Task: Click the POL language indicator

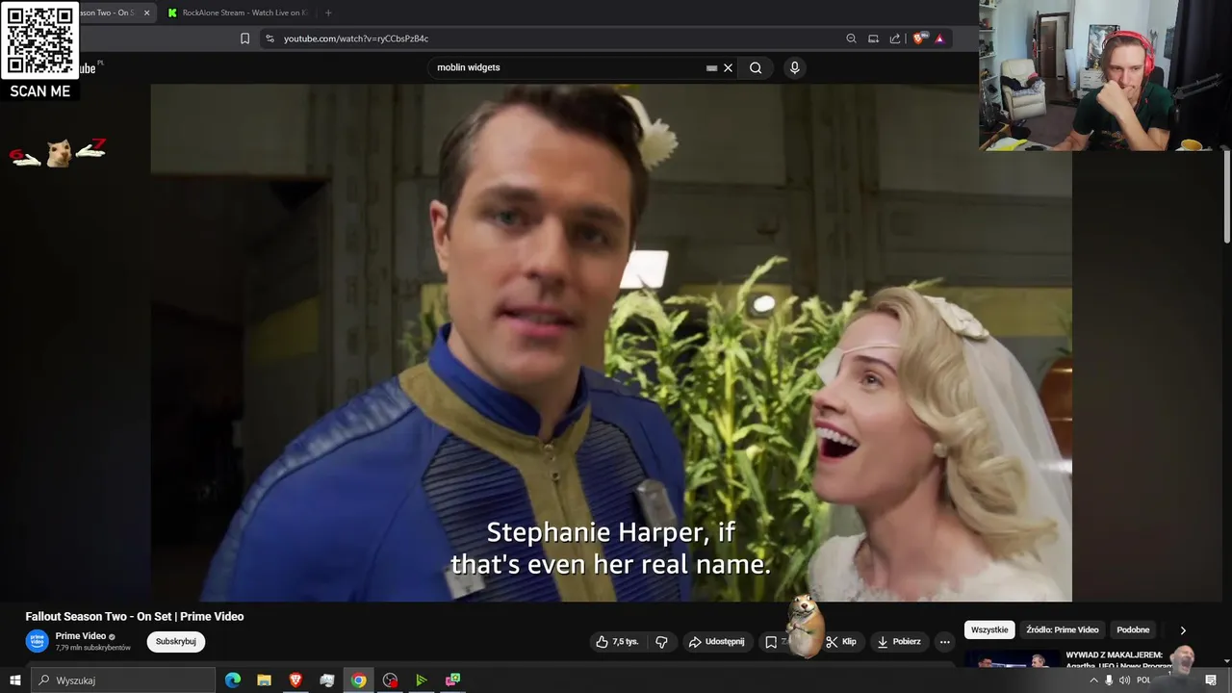Action: (1143, 680)
